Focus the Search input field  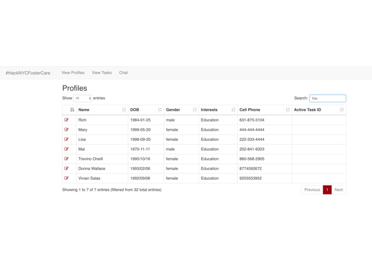(328, 98)
